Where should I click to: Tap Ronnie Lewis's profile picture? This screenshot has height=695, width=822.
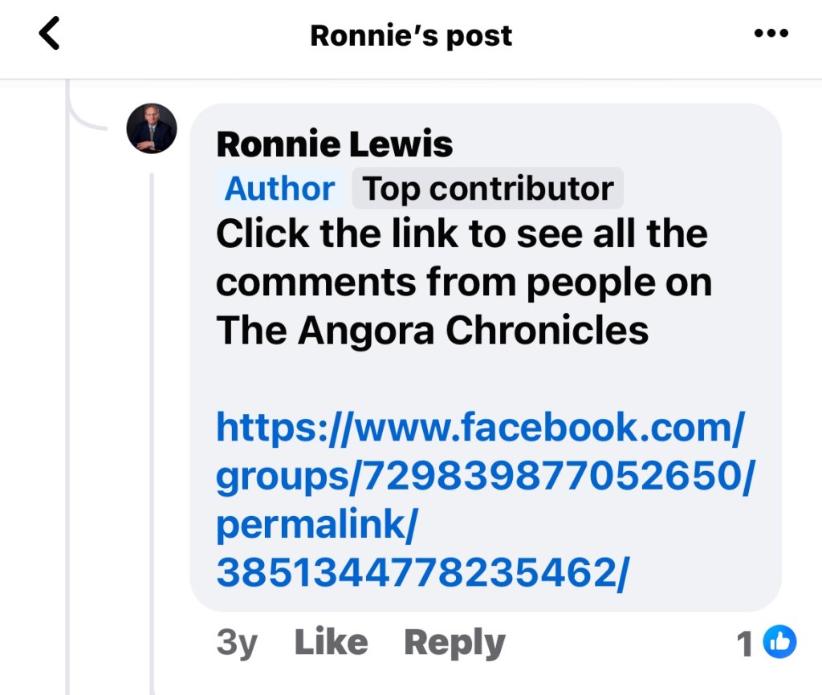(152, 128)
